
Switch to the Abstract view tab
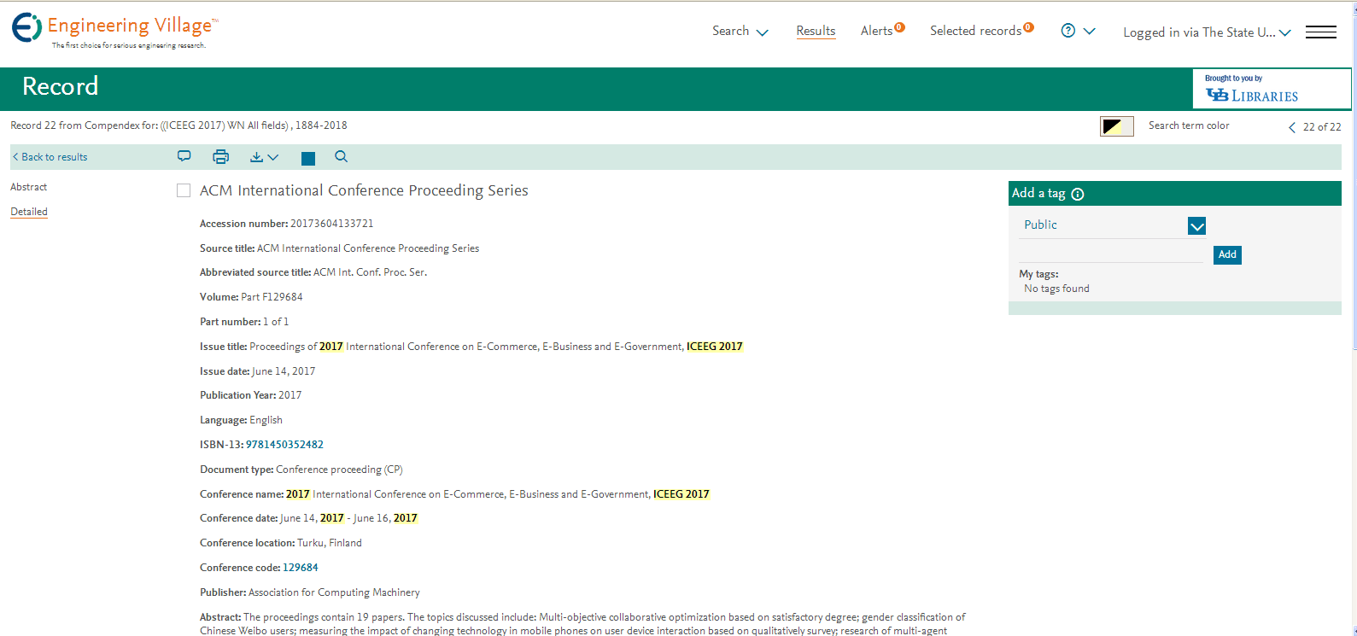click(28, 187)
